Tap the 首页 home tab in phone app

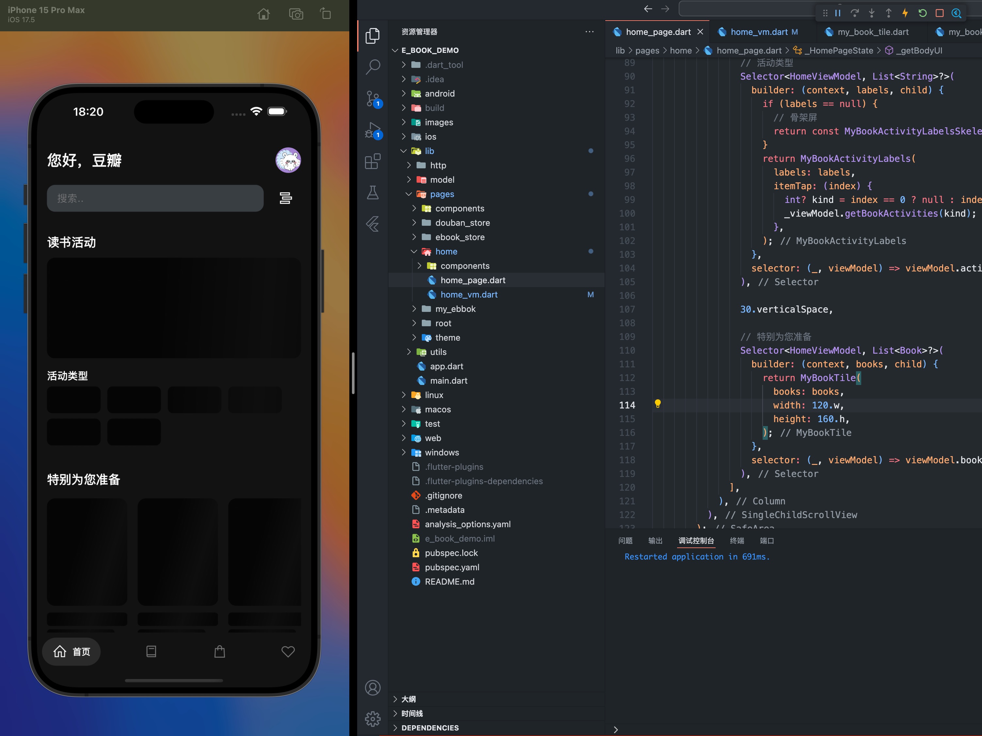[x=71, y=651]
